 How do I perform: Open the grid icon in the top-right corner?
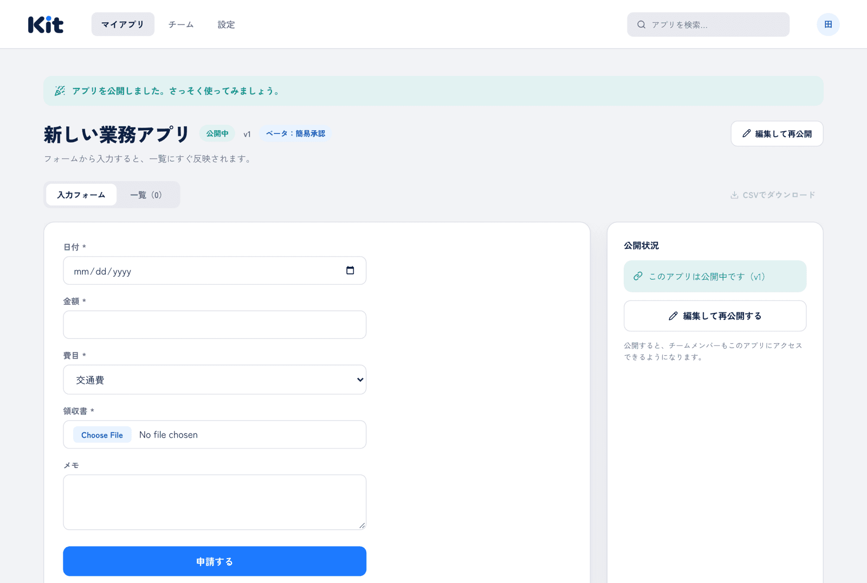(x=828, y=24)
